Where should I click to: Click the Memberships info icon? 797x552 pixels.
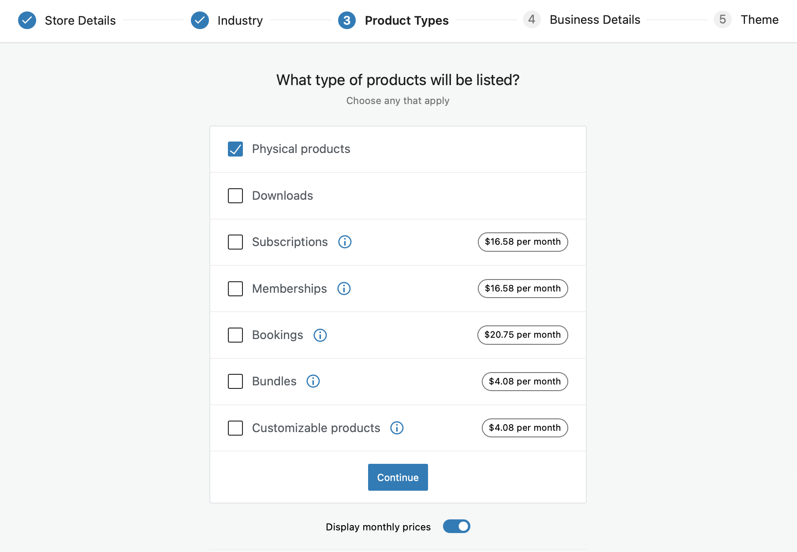344,289
